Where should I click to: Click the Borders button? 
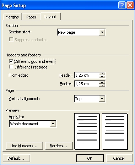click(x=59, y=146)
